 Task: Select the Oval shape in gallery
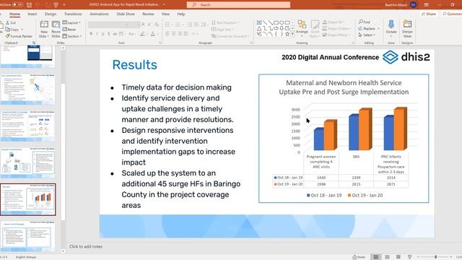282,22
